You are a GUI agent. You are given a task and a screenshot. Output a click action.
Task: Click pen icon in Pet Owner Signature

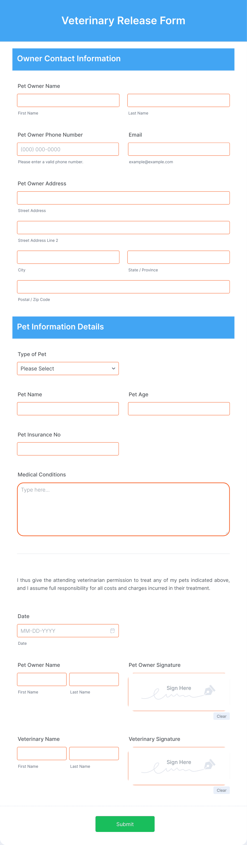pos(209,690)
